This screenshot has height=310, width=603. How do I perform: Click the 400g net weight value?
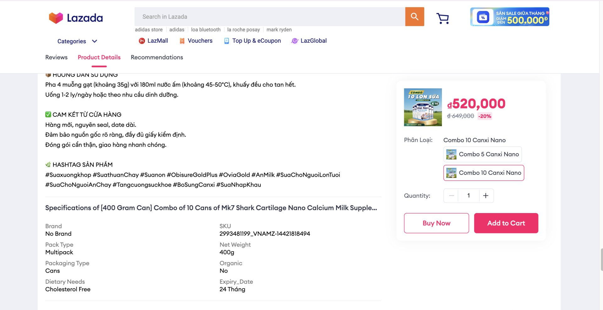coord(227,252)
